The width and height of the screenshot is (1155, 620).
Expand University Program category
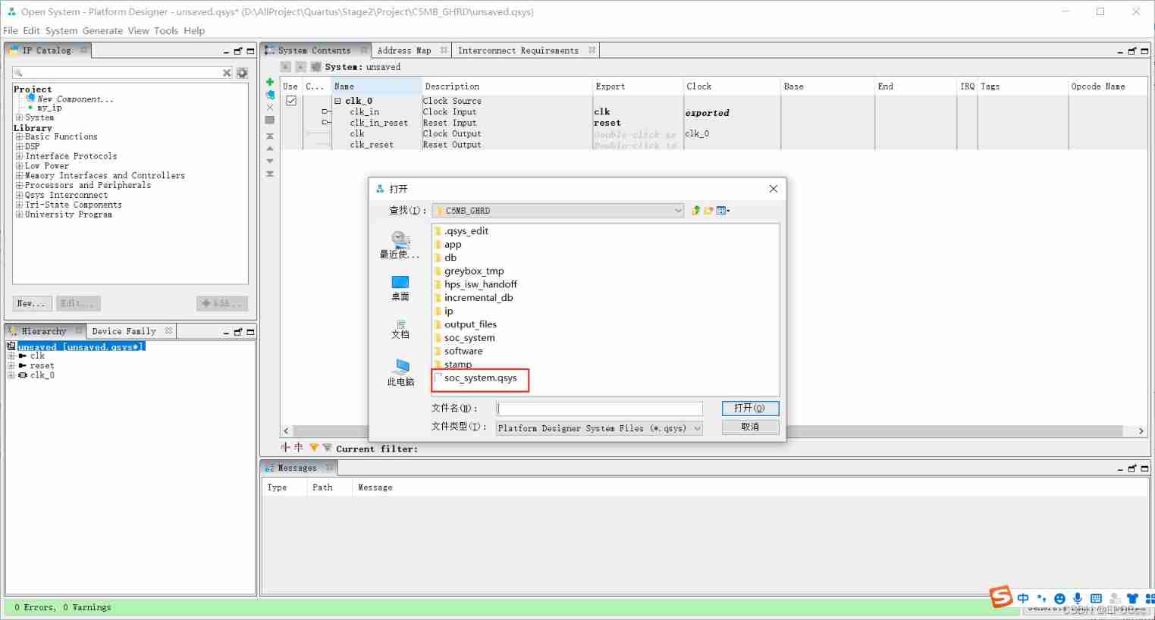(x=19, y=214)
